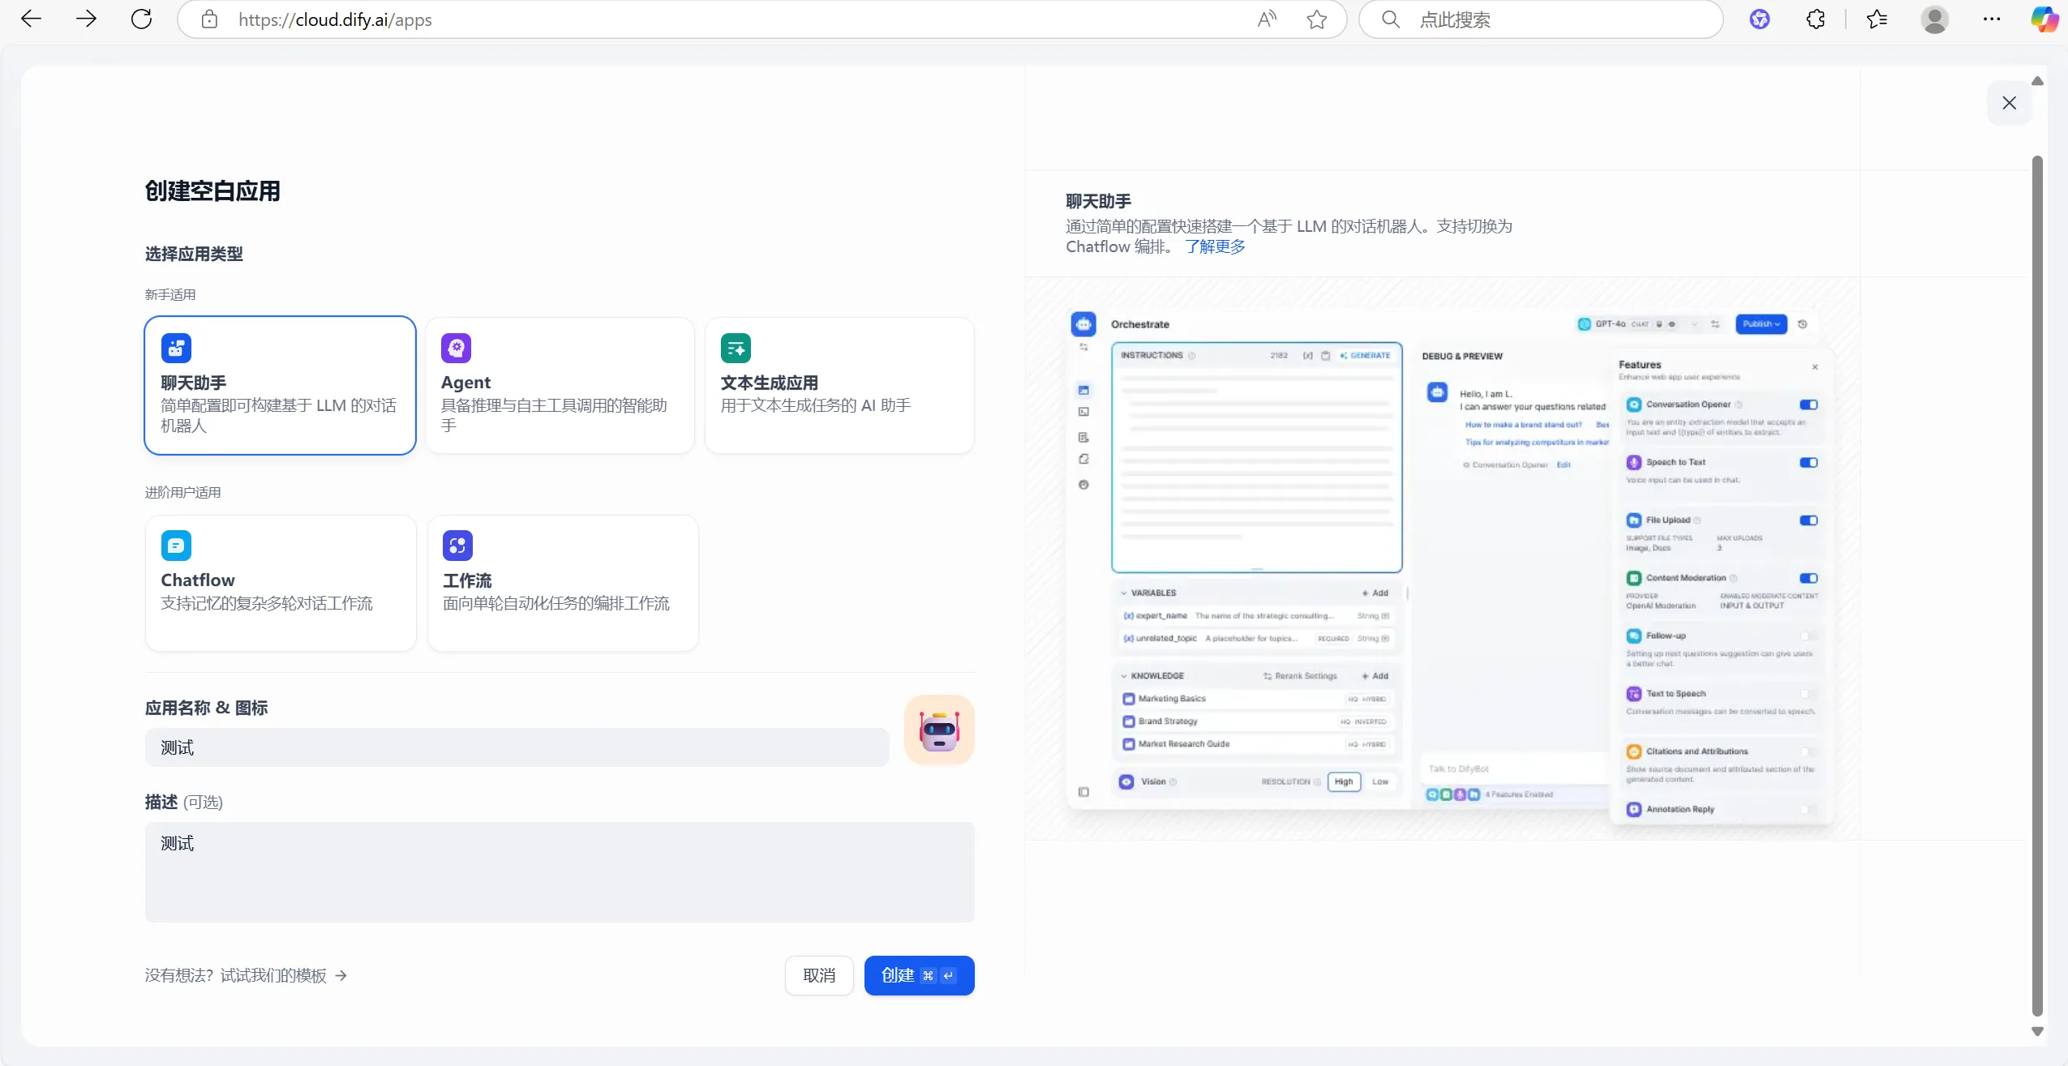This screenshot has width=2068, height=1066.
Task: Click the app name input field
Action: click(x=517, y=747)
